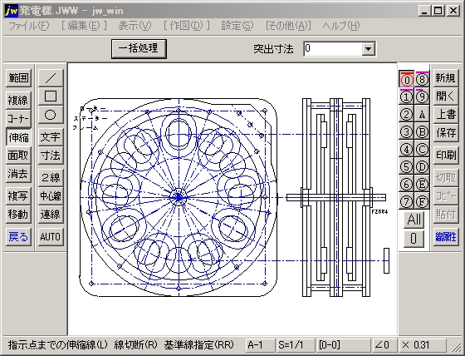The height and width of the screenshot is (356, 465).
Task: Toggle layer 2 button
Action: pyautogui.click(x=406, y=115)
